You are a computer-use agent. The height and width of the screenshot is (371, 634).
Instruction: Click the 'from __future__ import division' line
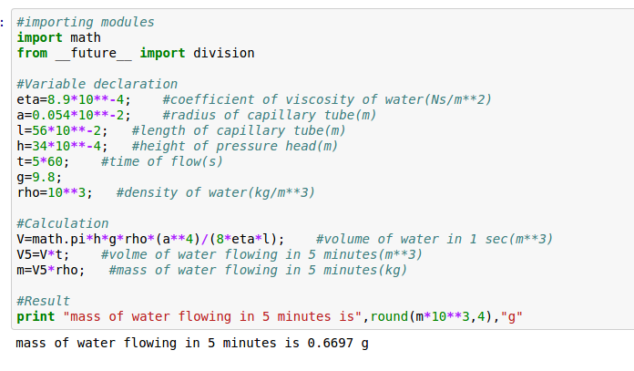(136, 53)
